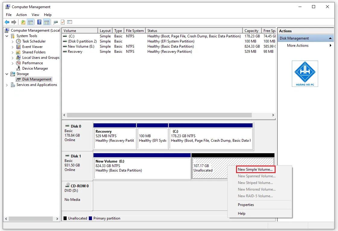Collapse the Storage tree node
This screenshot has width=338, height=231.
pyautogui.click(x=7, y=74)
